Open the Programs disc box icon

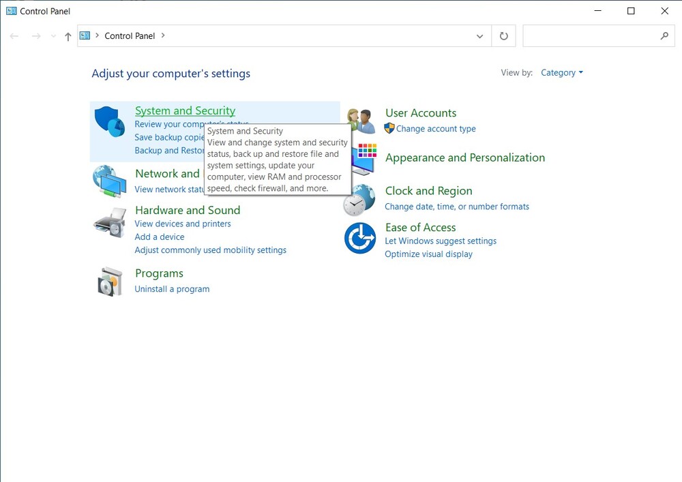tap(109, 281)
